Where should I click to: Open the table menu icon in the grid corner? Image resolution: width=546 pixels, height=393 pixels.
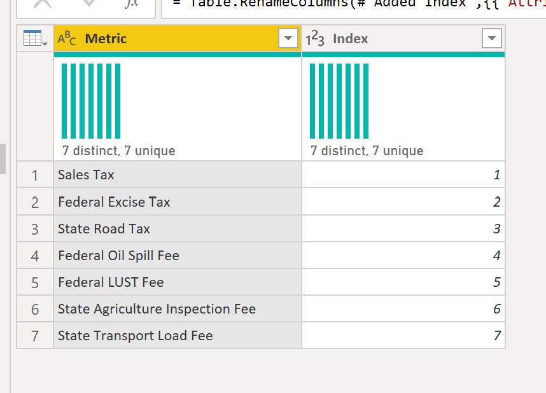(35, 38)
